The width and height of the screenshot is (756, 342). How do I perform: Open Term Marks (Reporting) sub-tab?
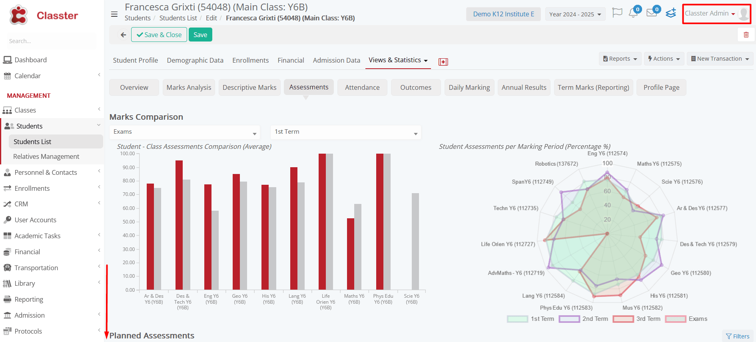594,87
